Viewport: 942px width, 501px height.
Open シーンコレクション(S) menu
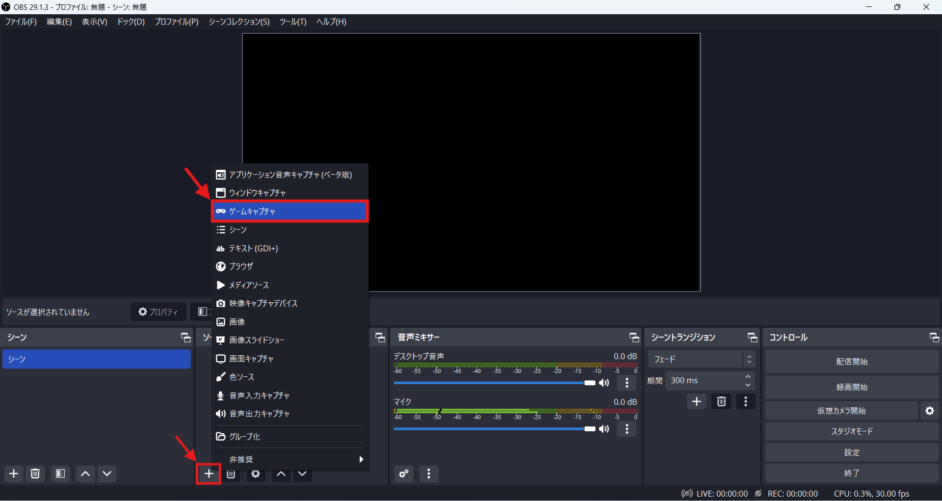(x=239, y=22)
